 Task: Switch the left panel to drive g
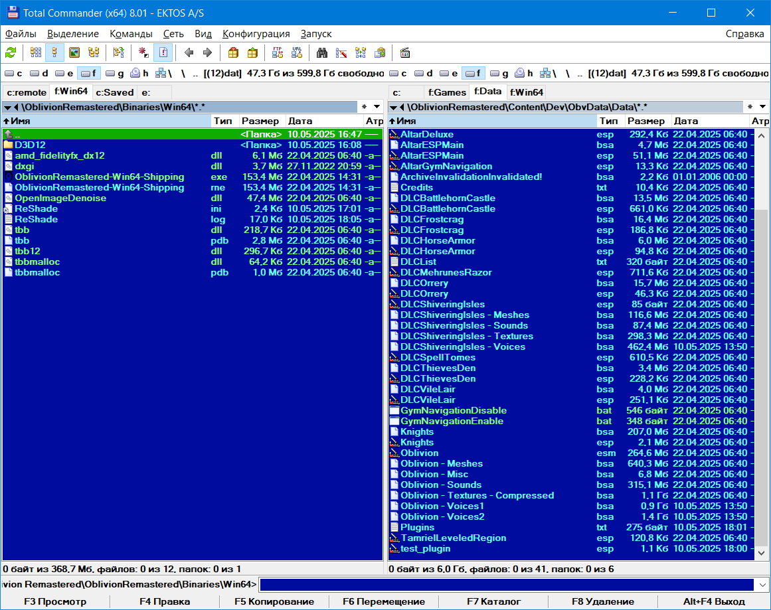115,73
